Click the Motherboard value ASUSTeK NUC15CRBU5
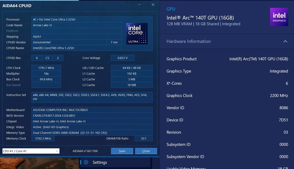294x169 pixels. 92,110
